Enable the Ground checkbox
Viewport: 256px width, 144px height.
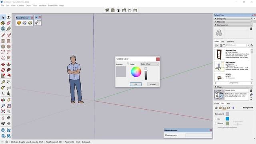(216, 123)
